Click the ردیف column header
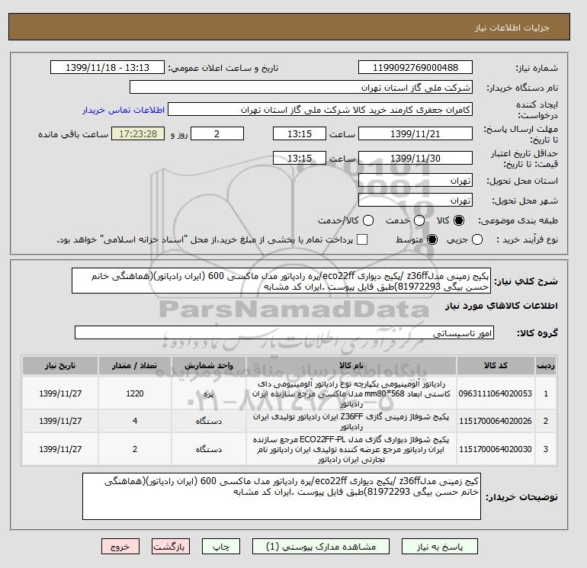This screenshot has height=568, width=587. 546,366
